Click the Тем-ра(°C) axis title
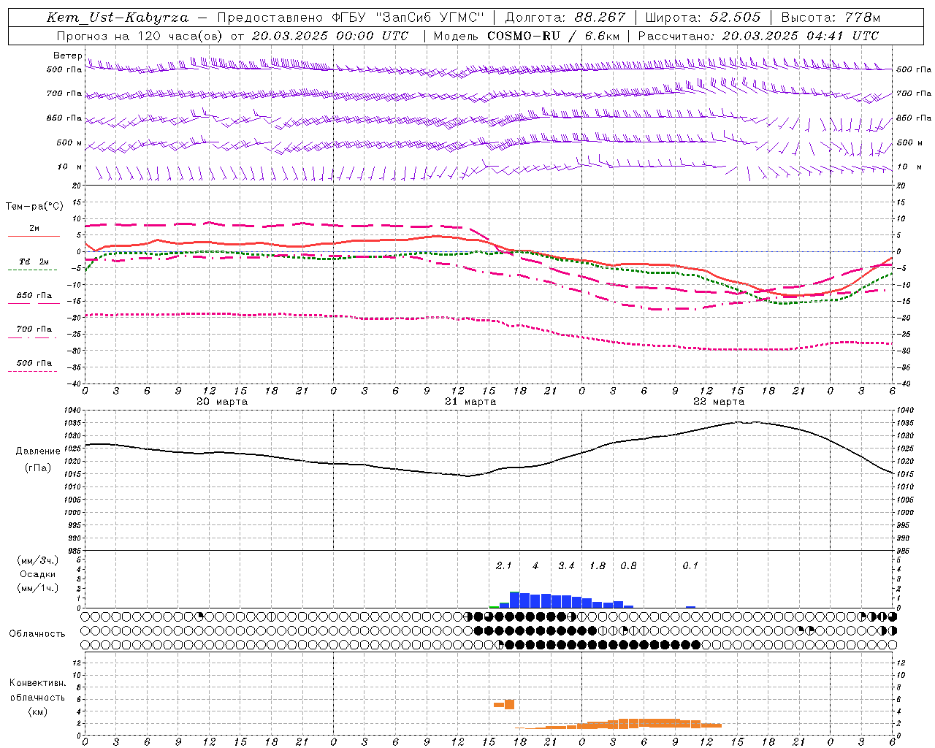 [34, 207]
